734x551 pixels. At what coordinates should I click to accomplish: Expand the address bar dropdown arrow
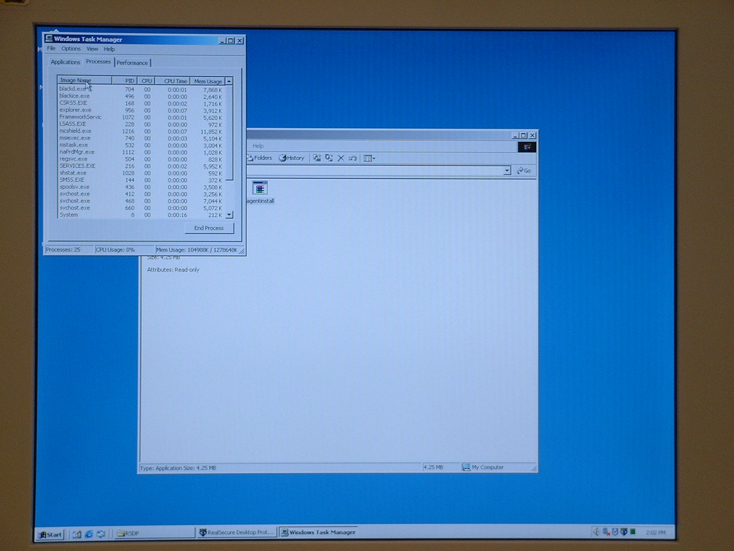507,171
